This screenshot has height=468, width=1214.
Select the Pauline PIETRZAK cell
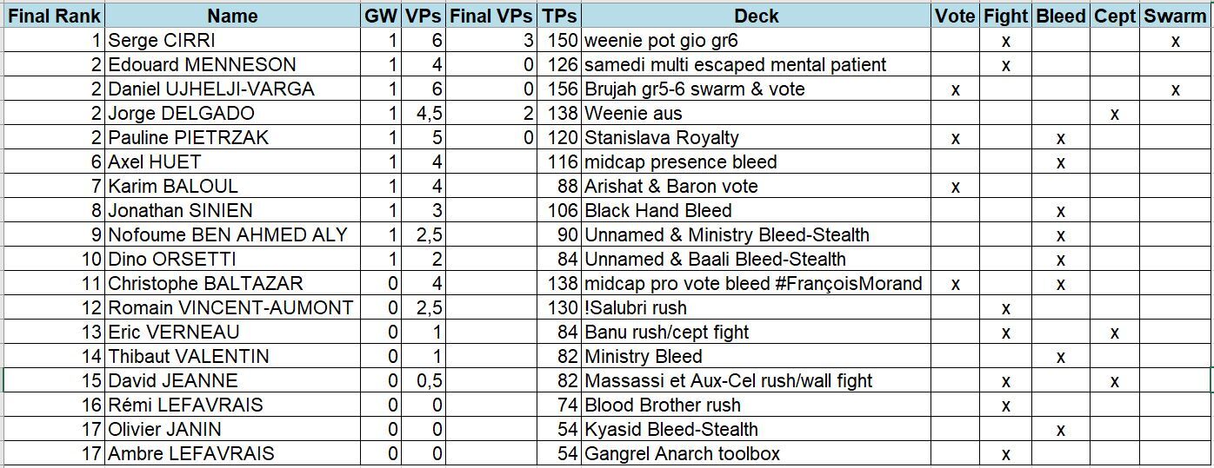[x=188, y=137]
